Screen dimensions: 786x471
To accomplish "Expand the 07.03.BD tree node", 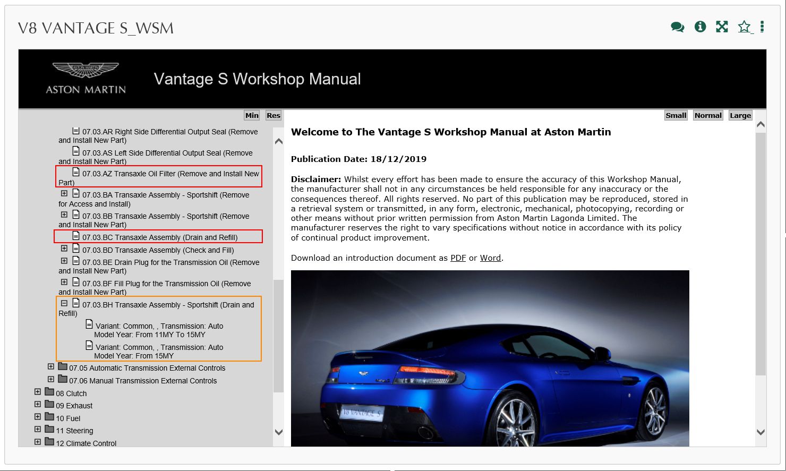I will coord(64,249).
